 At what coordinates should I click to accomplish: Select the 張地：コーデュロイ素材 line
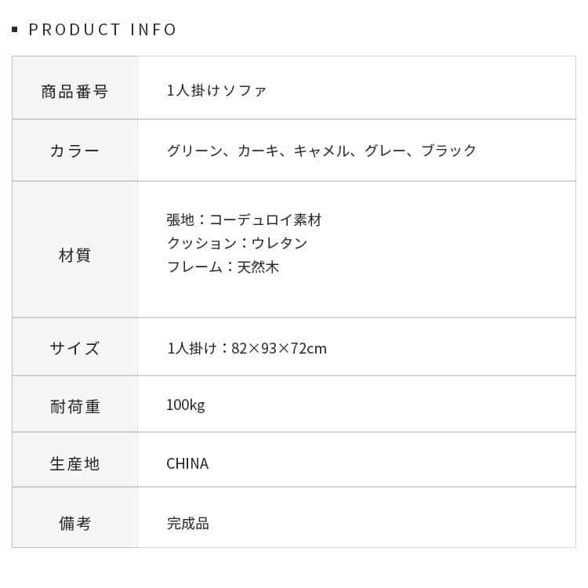(x=244, y=220)
